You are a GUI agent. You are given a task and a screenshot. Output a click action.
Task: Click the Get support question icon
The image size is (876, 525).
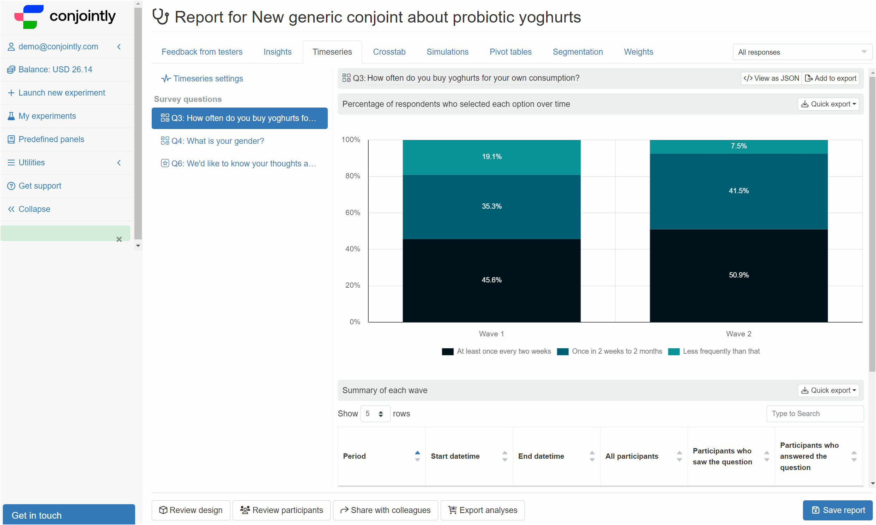tap(11, 186)
